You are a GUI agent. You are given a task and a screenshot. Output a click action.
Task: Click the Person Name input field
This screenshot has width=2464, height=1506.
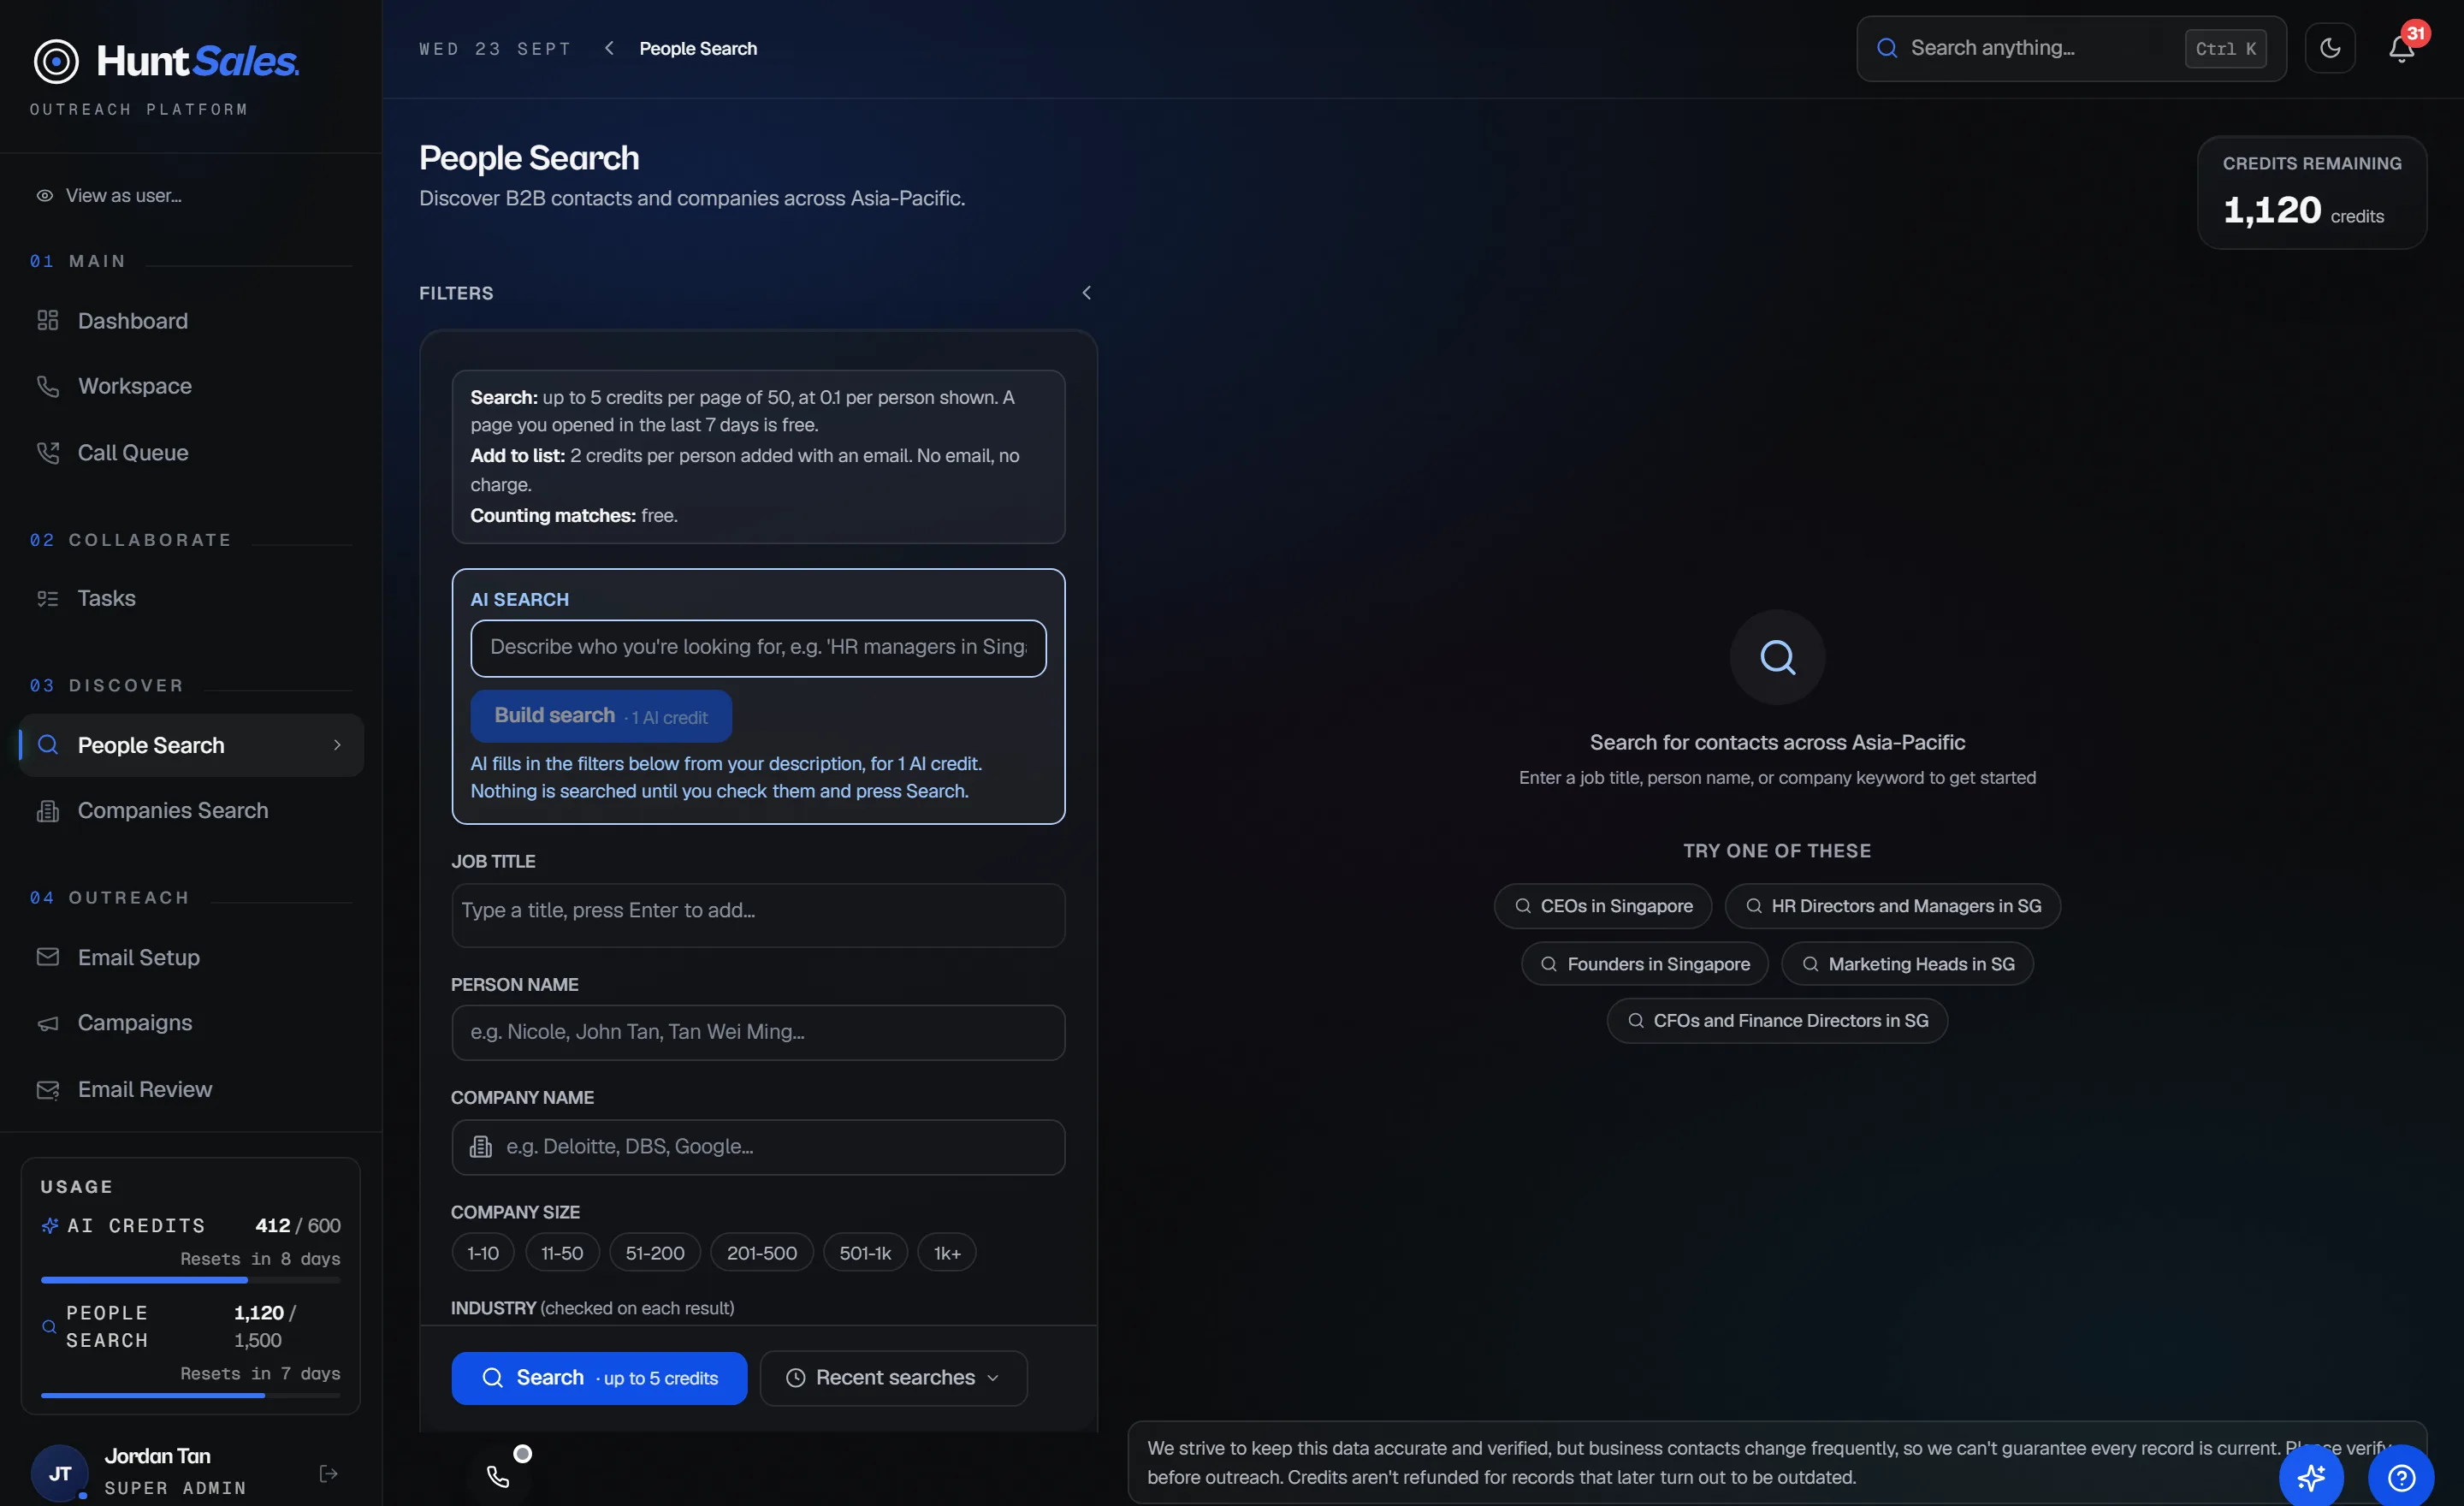click(x=758, y=1032)
